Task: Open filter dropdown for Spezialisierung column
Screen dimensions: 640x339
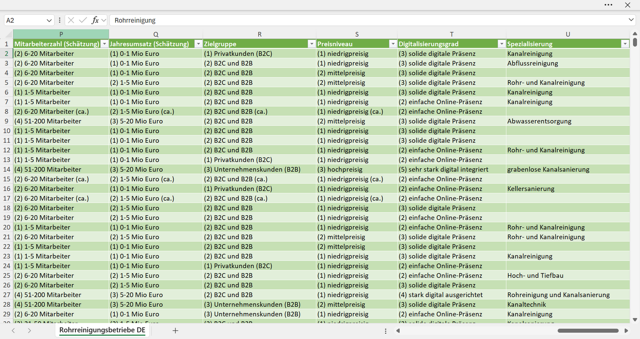Action: pos(625,44)
